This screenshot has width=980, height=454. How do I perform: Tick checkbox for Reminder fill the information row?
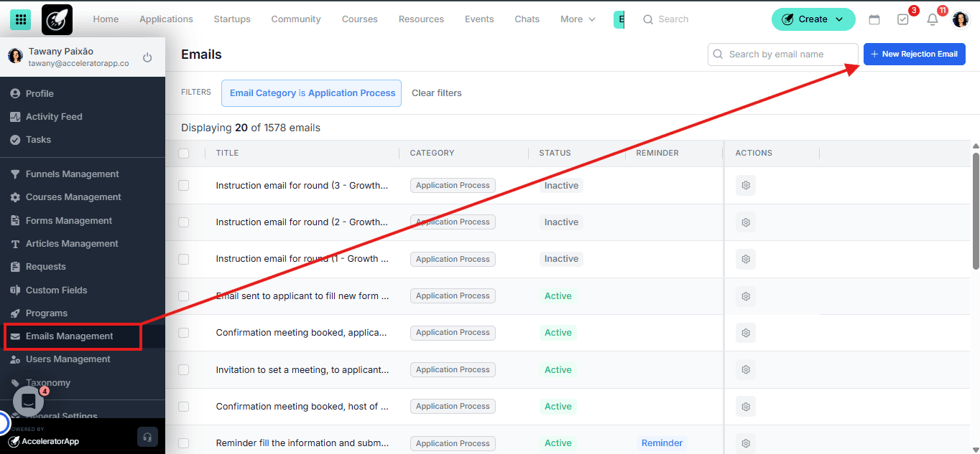(x=184, y=443)
